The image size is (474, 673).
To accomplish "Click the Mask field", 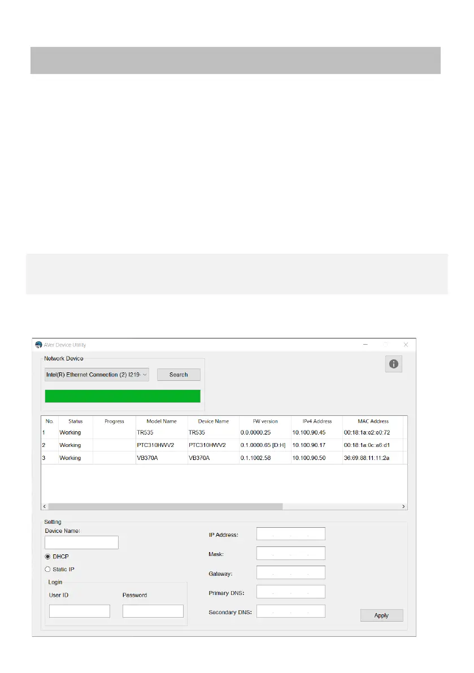I will pos(291,553).
